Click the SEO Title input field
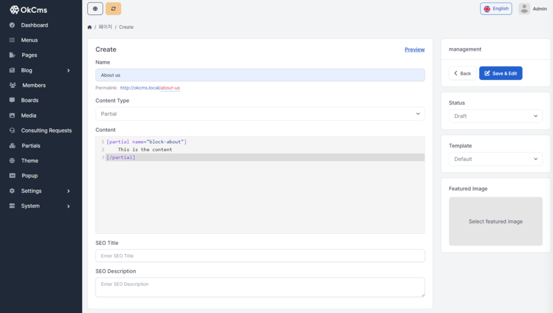The image size is (553, 313). (260, 256)
